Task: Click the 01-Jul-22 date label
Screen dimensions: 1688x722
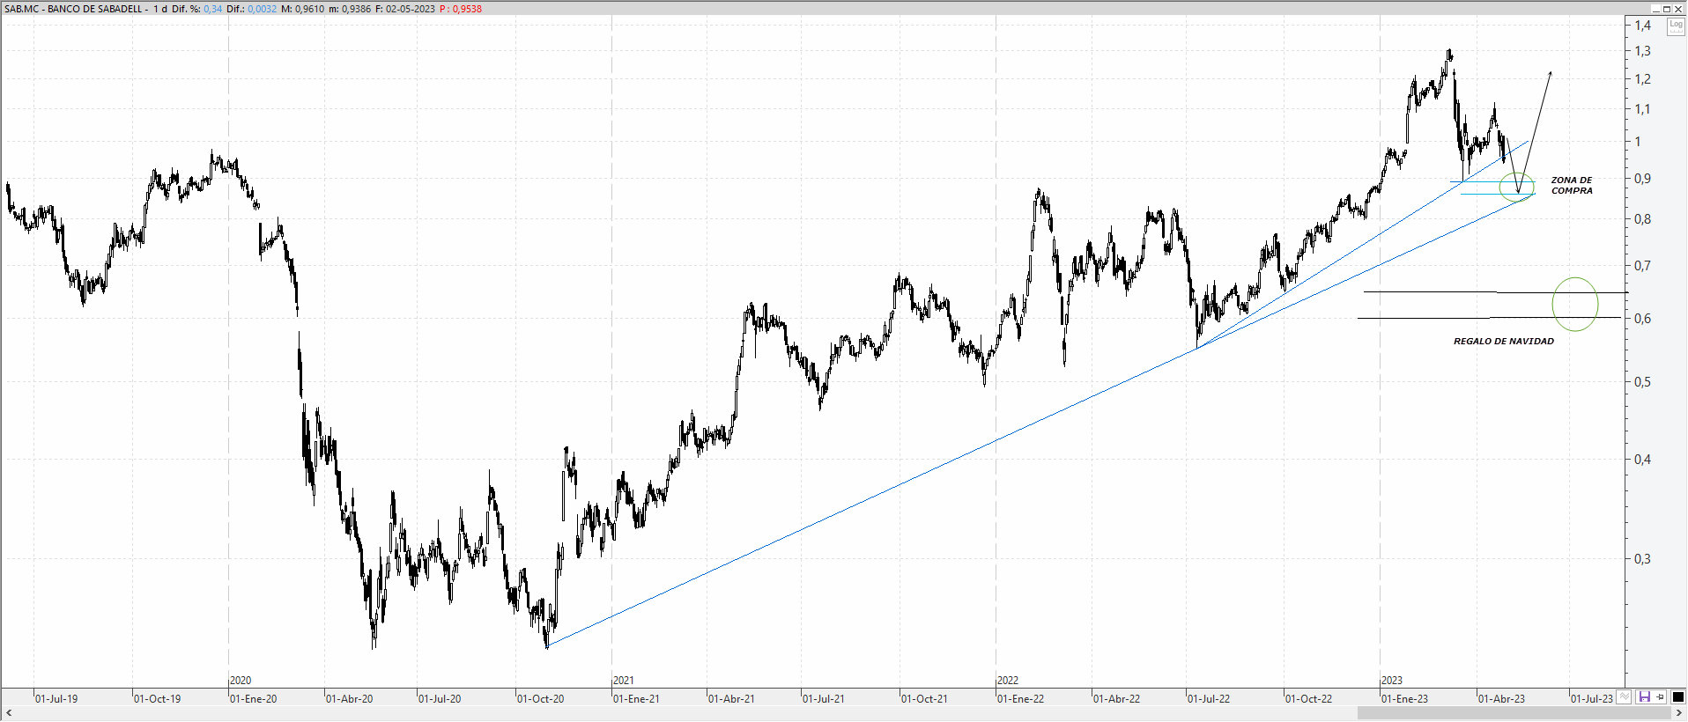Action: 1208,699
